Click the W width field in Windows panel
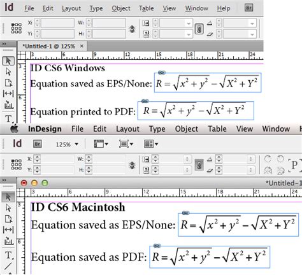Screen dimensions: 302x275 click(109, 23)
